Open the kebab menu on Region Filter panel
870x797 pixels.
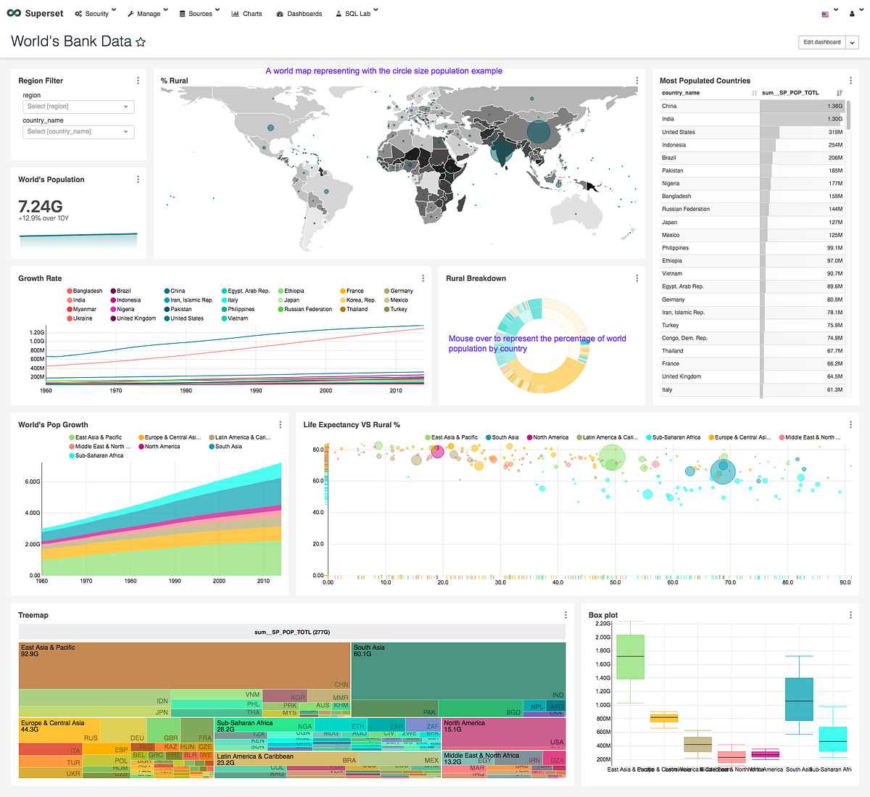[x=138, y=80]
